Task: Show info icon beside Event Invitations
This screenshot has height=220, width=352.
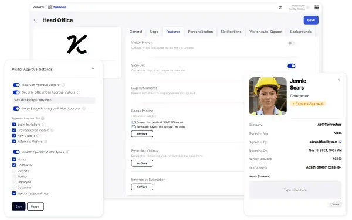Action: [x=43, y=125]
